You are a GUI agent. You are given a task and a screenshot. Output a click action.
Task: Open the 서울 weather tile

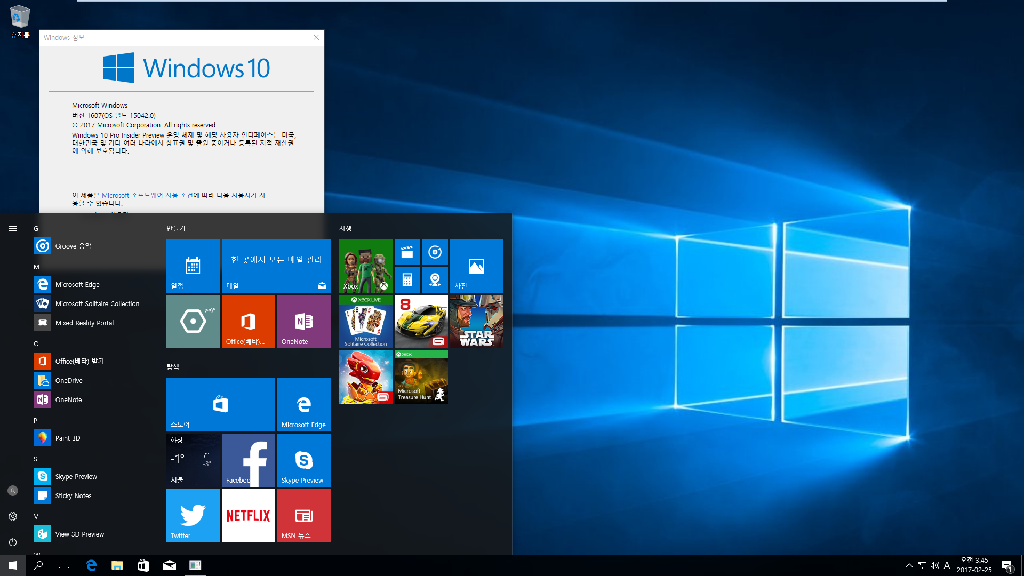coord(193,460)
